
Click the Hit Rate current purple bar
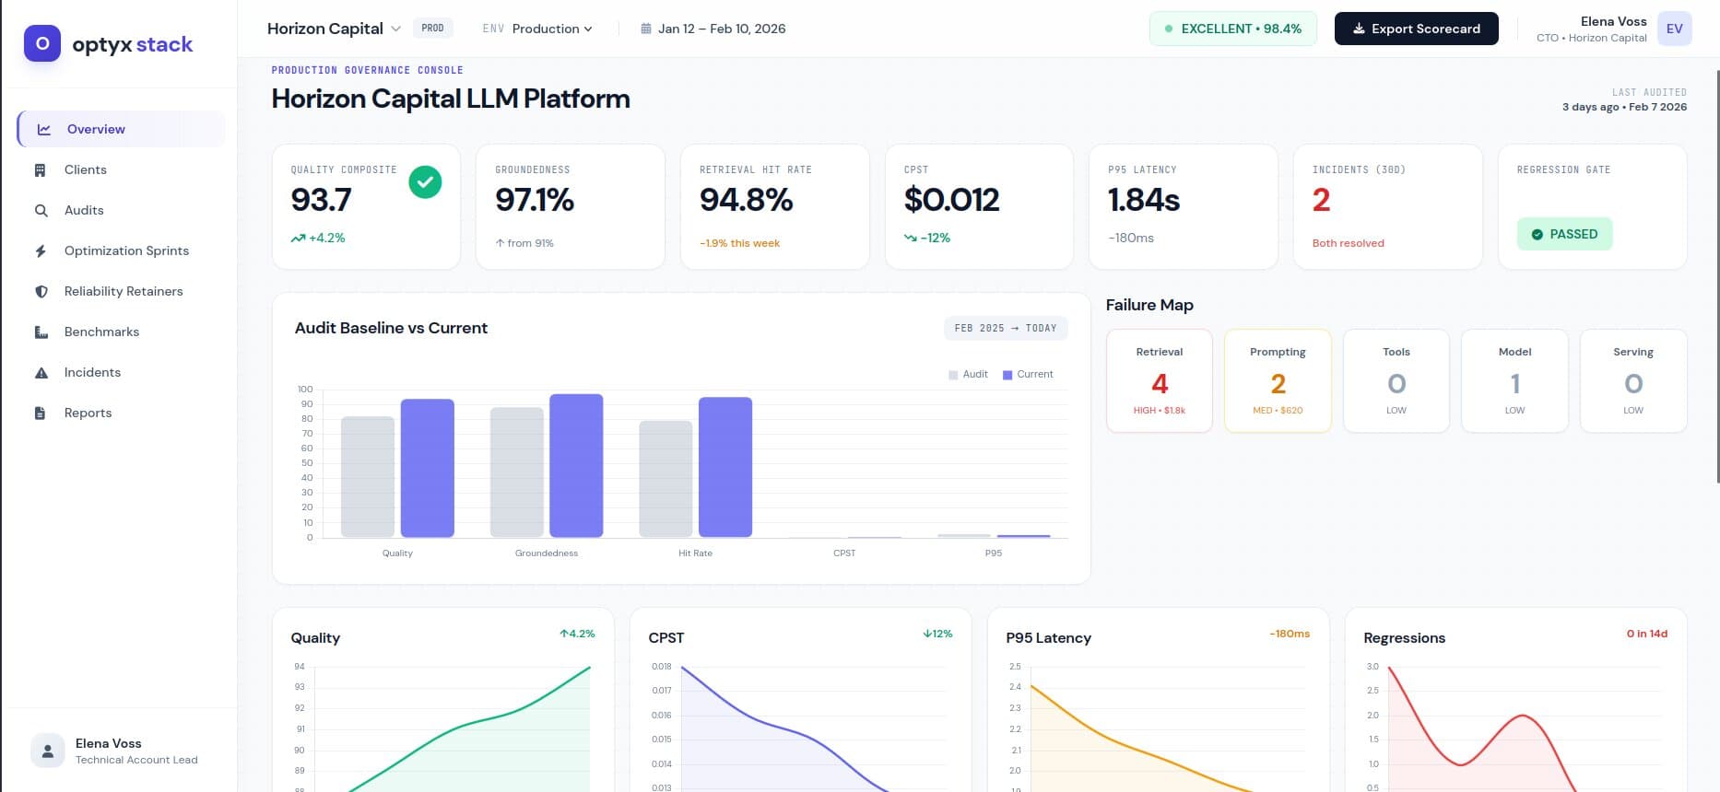pyautogui.click(x=725, y=467)
